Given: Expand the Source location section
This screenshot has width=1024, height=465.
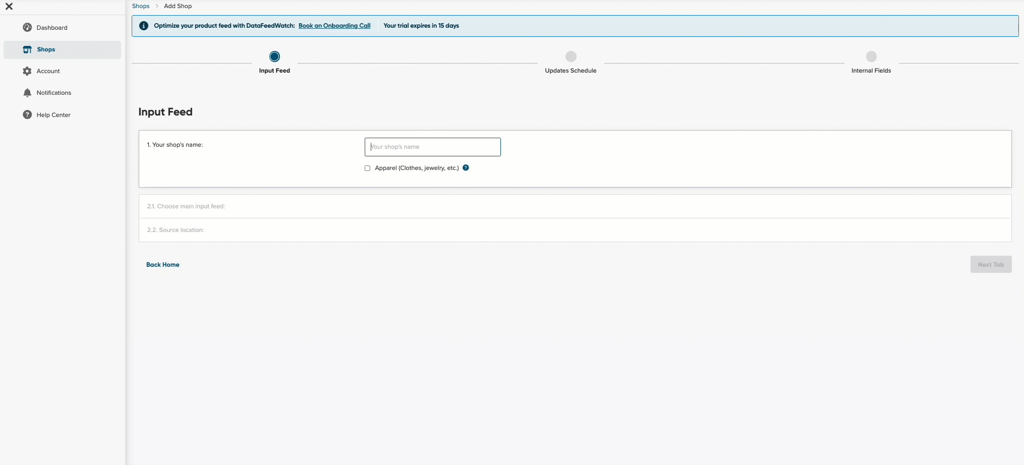Looking at the screenshot, I should tap(575, 230).
